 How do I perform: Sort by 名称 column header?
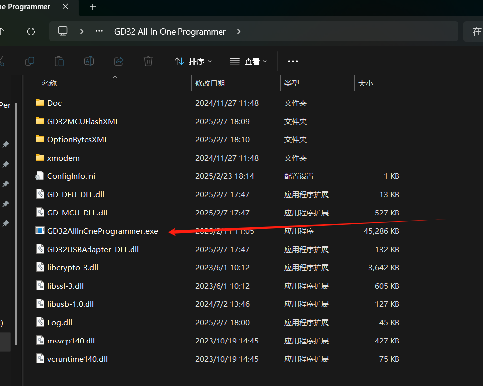[49, 84]
